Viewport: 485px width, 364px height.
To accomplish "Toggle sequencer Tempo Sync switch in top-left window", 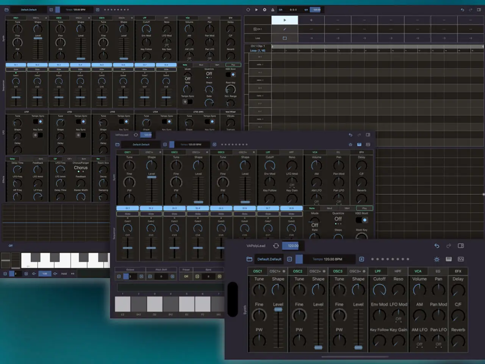I will pyautogui.click(x=188, y=102).
